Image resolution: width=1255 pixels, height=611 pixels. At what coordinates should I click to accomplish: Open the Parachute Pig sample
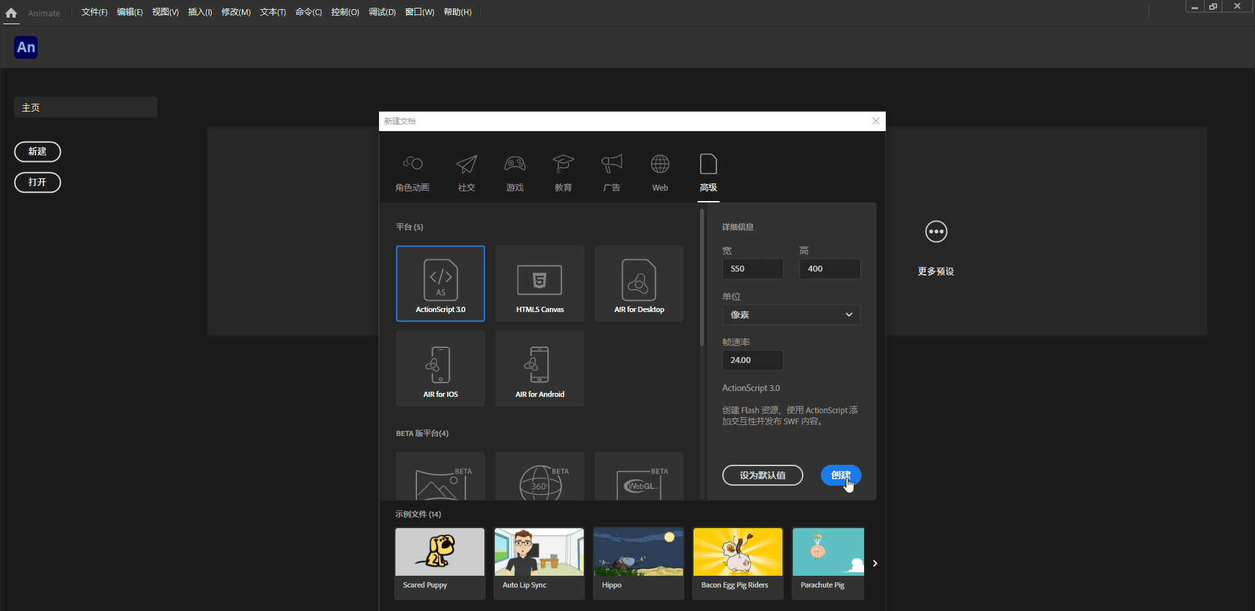point(828,563)
